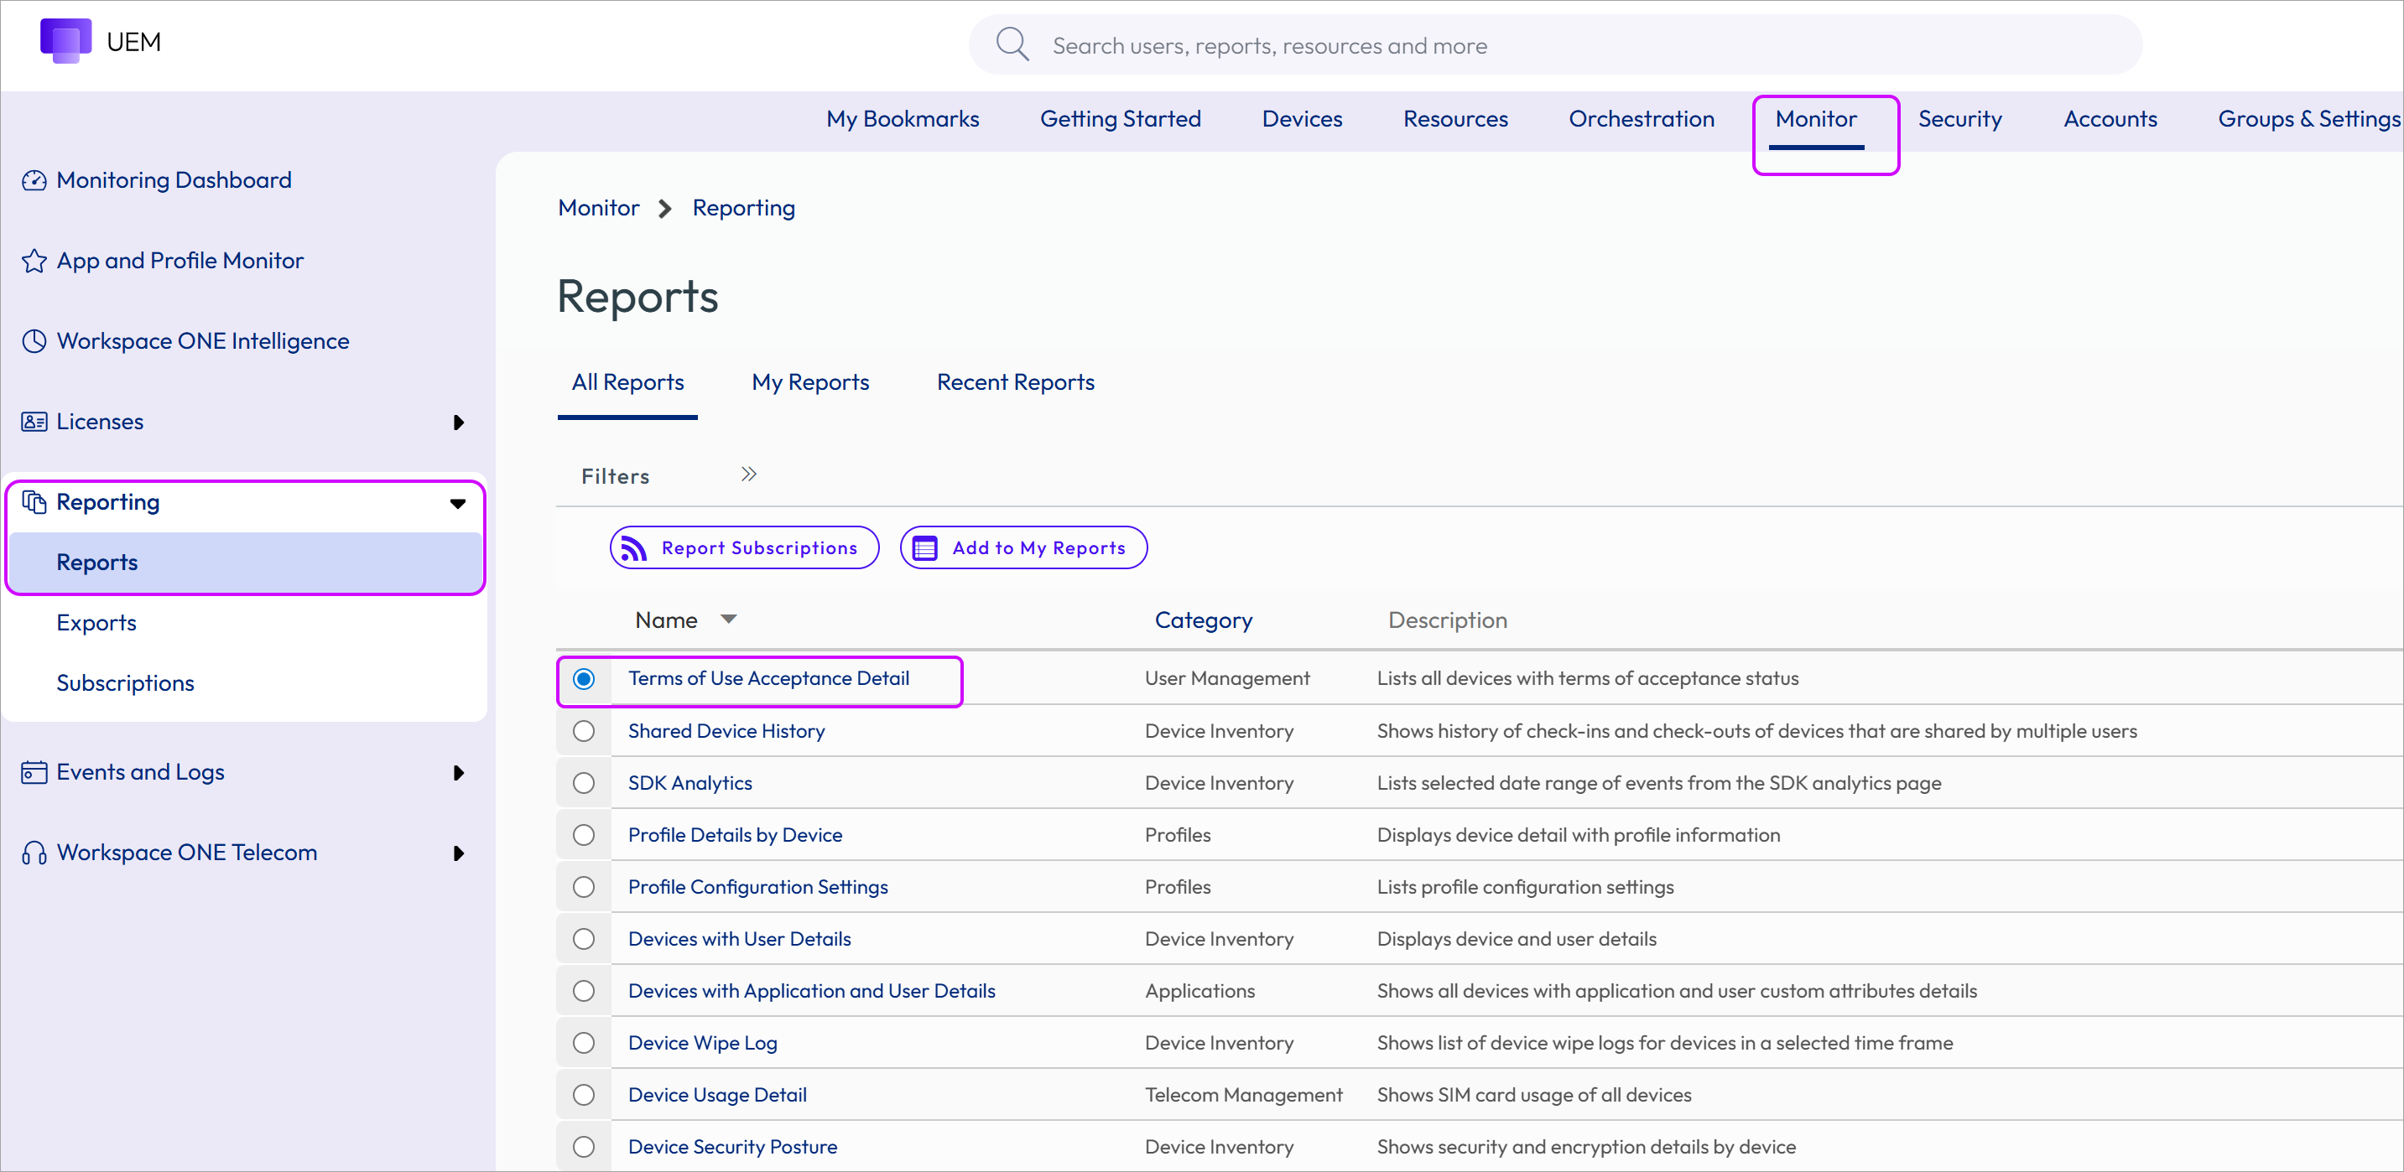Select the Profile Details by Device radio
This screenshot has height=1172, width=2404.
(x=584, y=836)
